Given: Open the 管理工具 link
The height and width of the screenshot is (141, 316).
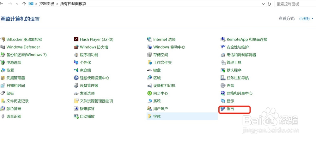Looking at the screenshot, I should (234, 62).
